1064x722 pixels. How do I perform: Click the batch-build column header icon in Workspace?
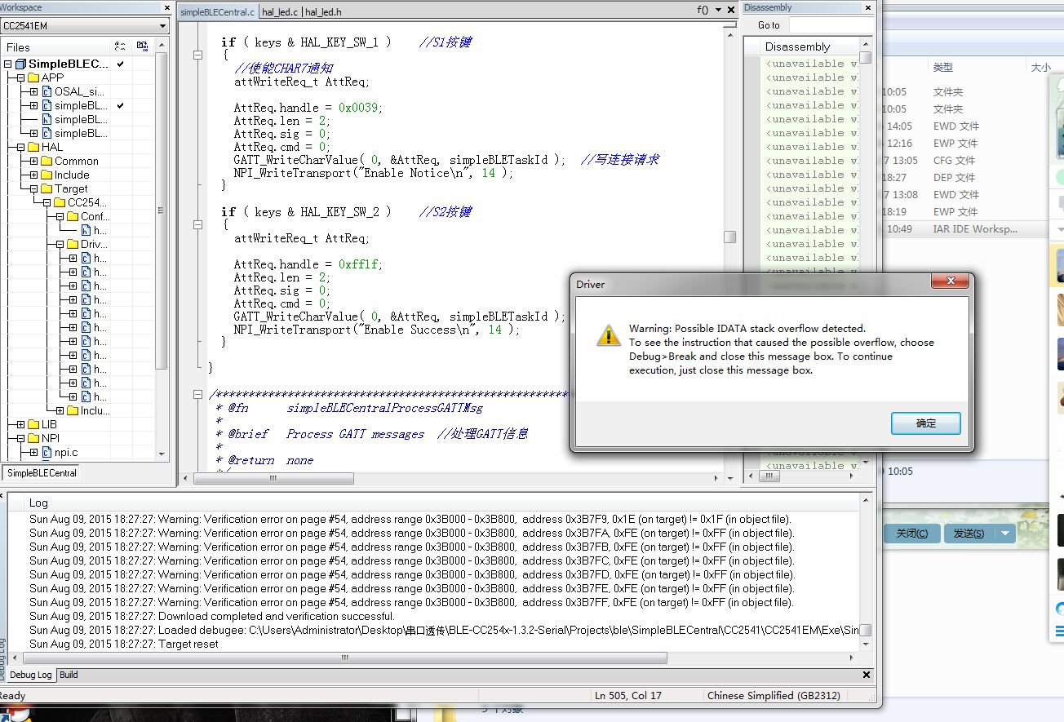click(x=143, y=47)
